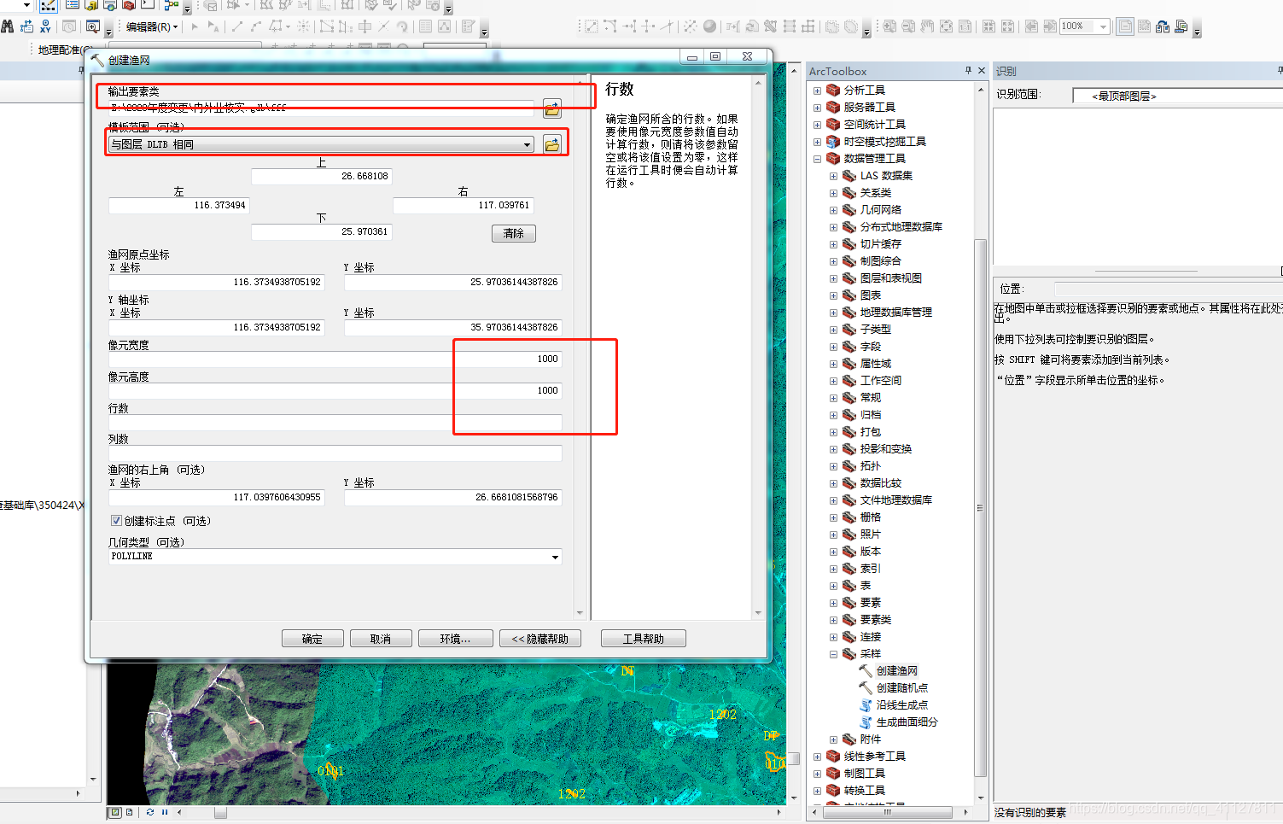Viewport: 1283px width, 824px height.
Task: Open the Python window icon
Action: click(148, 4)
